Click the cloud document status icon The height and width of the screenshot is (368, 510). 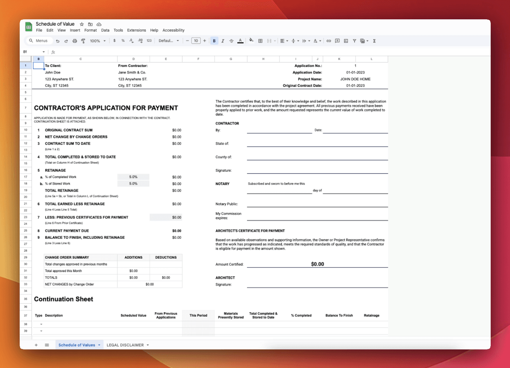coord(99,24)
